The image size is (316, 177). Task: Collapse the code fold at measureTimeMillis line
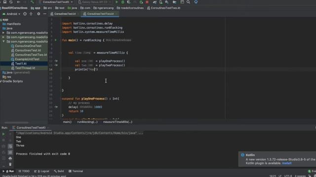(x=61, y=53)
